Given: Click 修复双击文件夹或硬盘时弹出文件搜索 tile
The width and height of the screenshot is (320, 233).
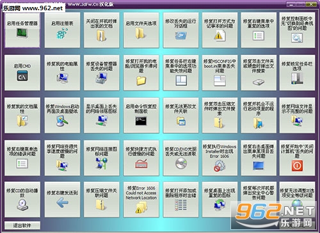Looking at the screenshot, I should point(259,73).
